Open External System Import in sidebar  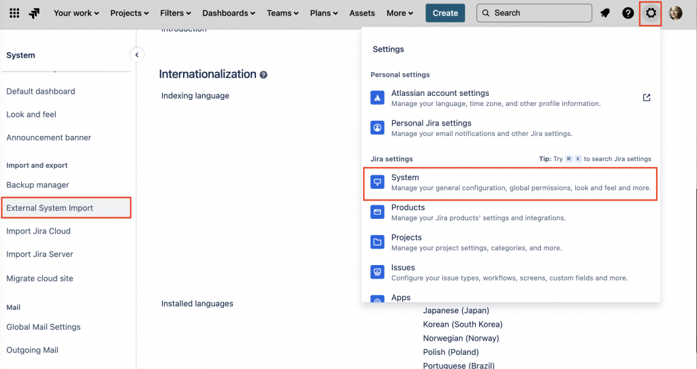click(x=66, y=208)
